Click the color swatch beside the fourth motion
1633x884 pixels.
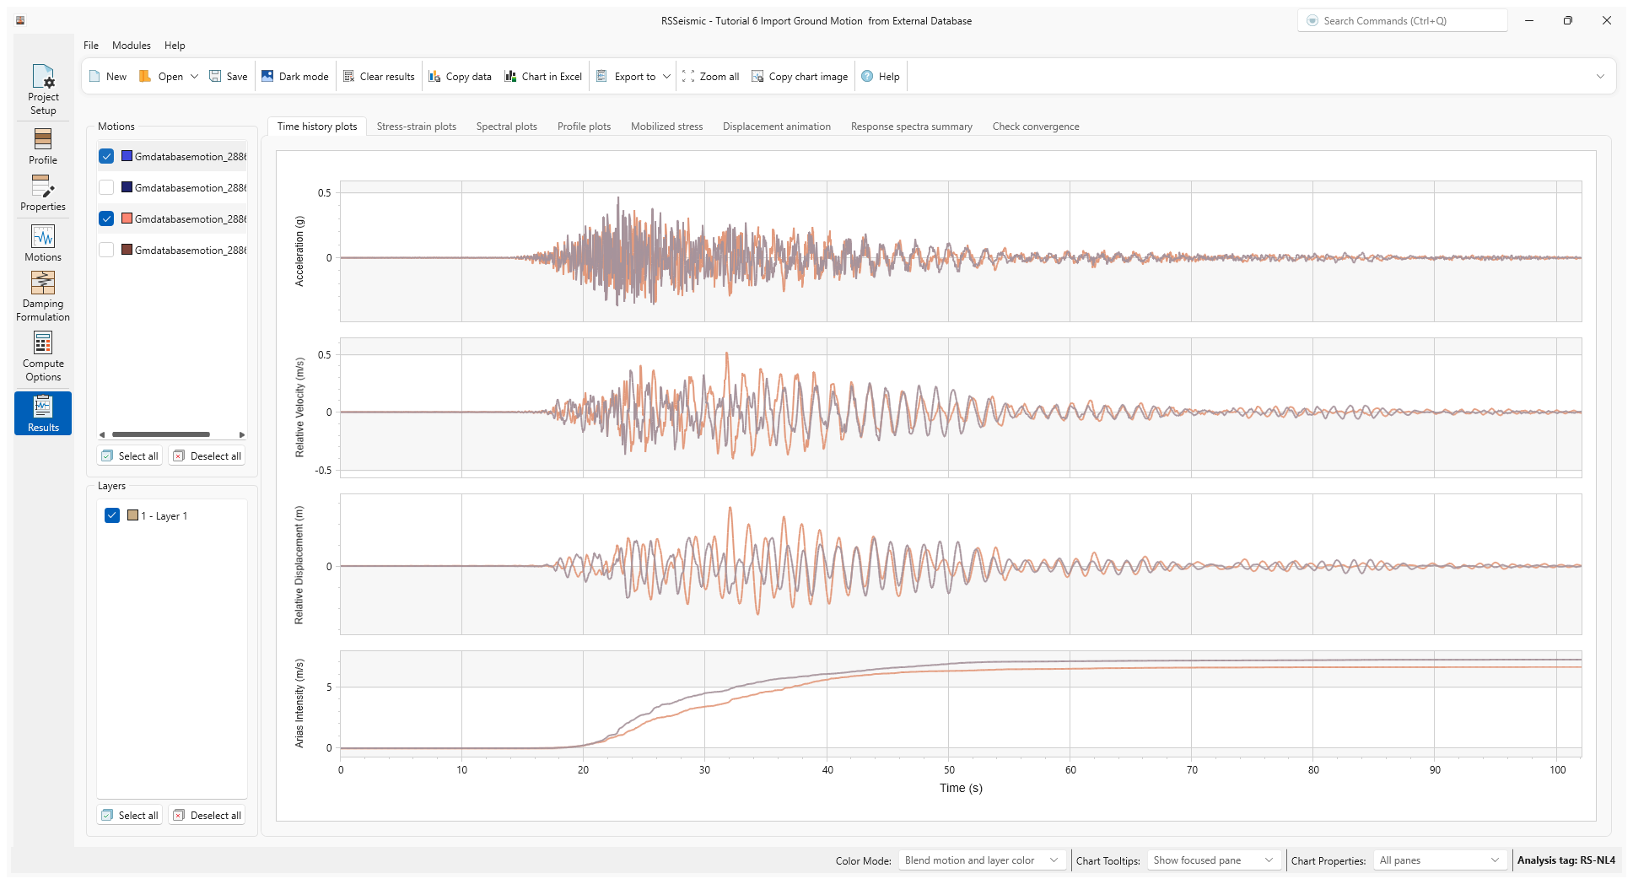[127, 250]
